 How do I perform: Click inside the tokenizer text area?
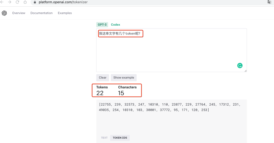click(172, 50)
